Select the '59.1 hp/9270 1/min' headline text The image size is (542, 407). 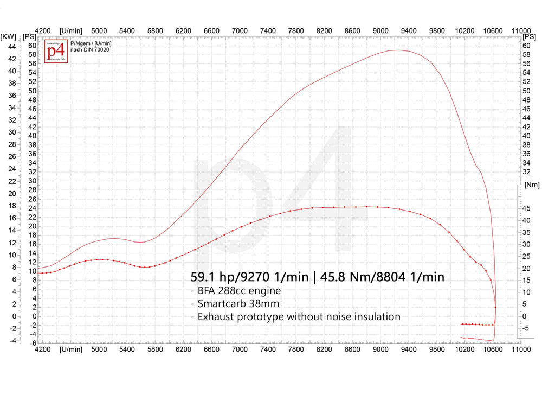tap(249, 277)
